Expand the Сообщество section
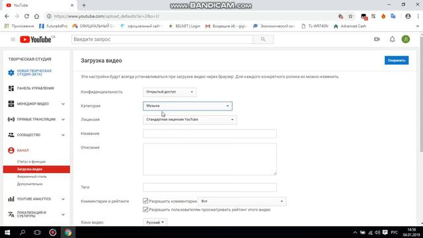This screenshot has height=238, width=423. point(63,135)
